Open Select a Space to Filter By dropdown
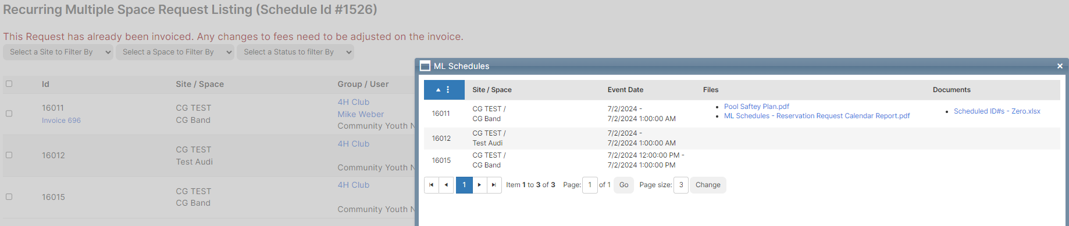The width and height of the screenshot is (1069, 226). pos(175,52)
